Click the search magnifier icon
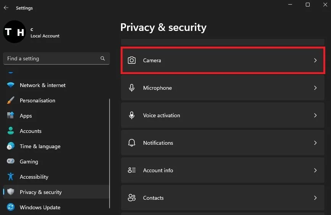The image size is (331, 215). pos(103,58)
